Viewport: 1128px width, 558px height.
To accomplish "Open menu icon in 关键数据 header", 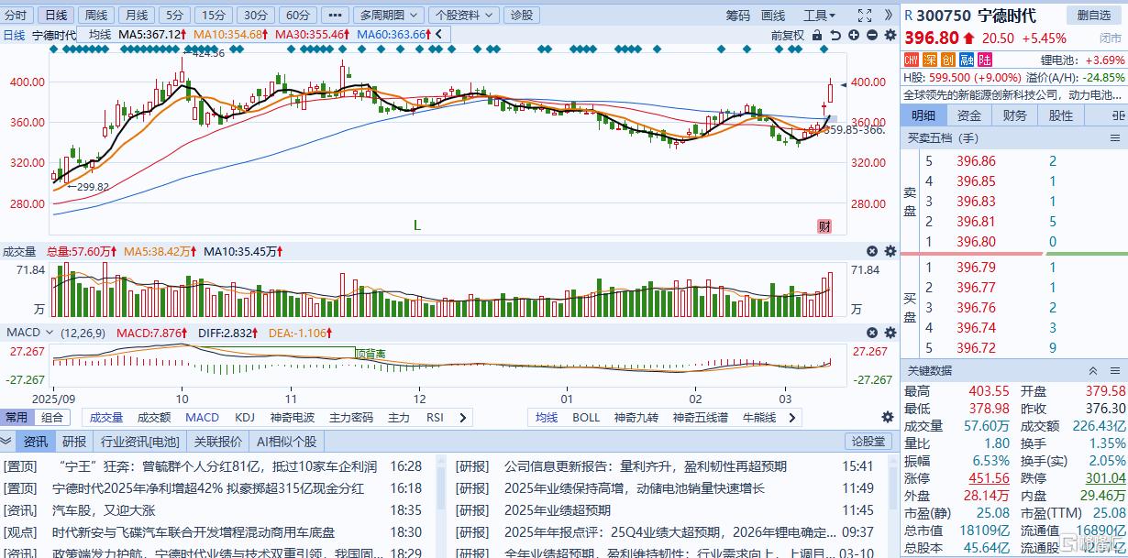I will coord(1115,371).
